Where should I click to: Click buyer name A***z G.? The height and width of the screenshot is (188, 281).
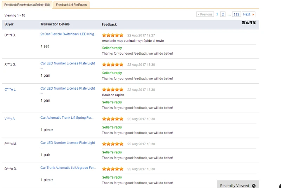pos(10,64)
